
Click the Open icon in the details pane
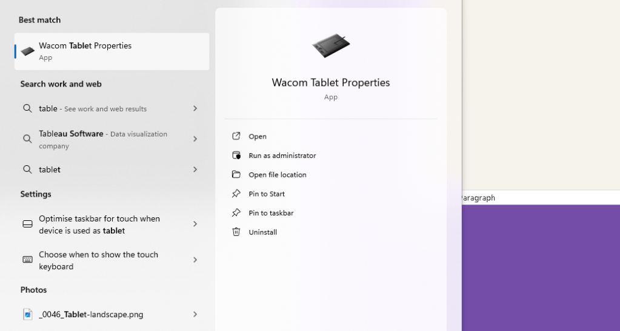236,136
